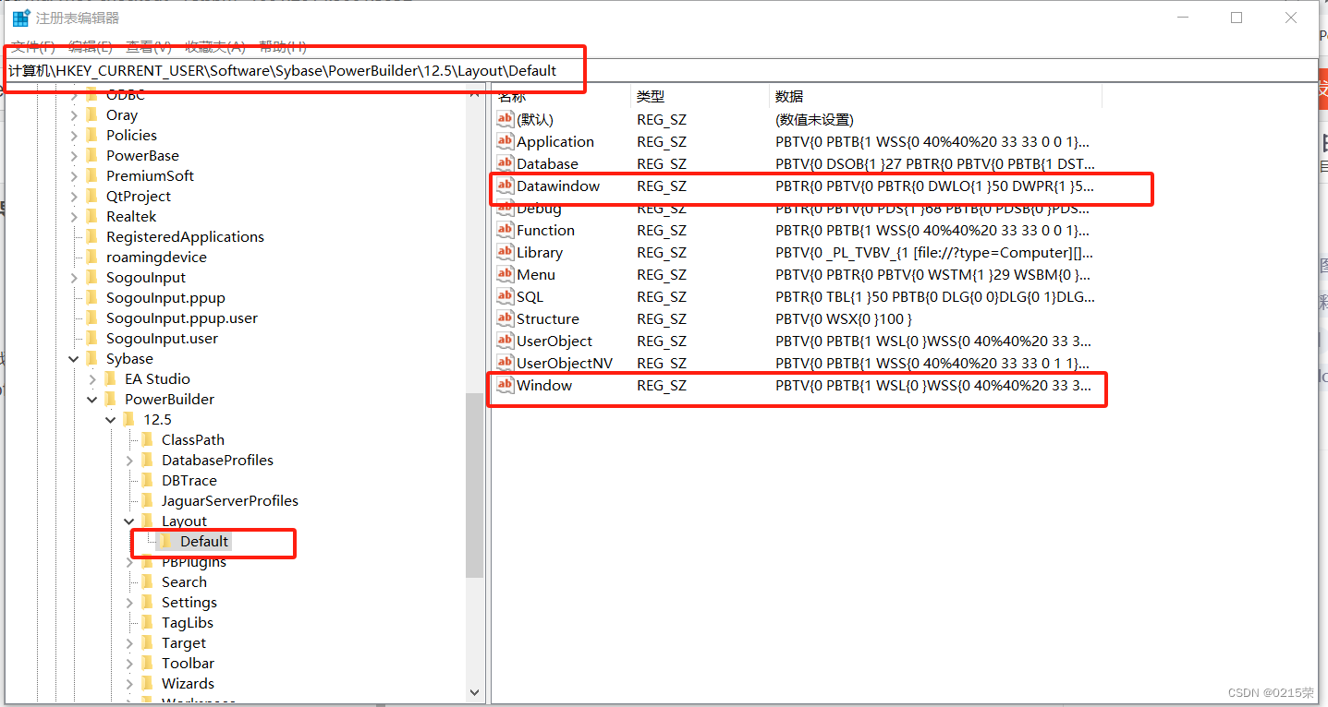Screen dimensions: 1328x707
Task: Select the SogouInput.ppup.user tree key
Action: [182, 318]
